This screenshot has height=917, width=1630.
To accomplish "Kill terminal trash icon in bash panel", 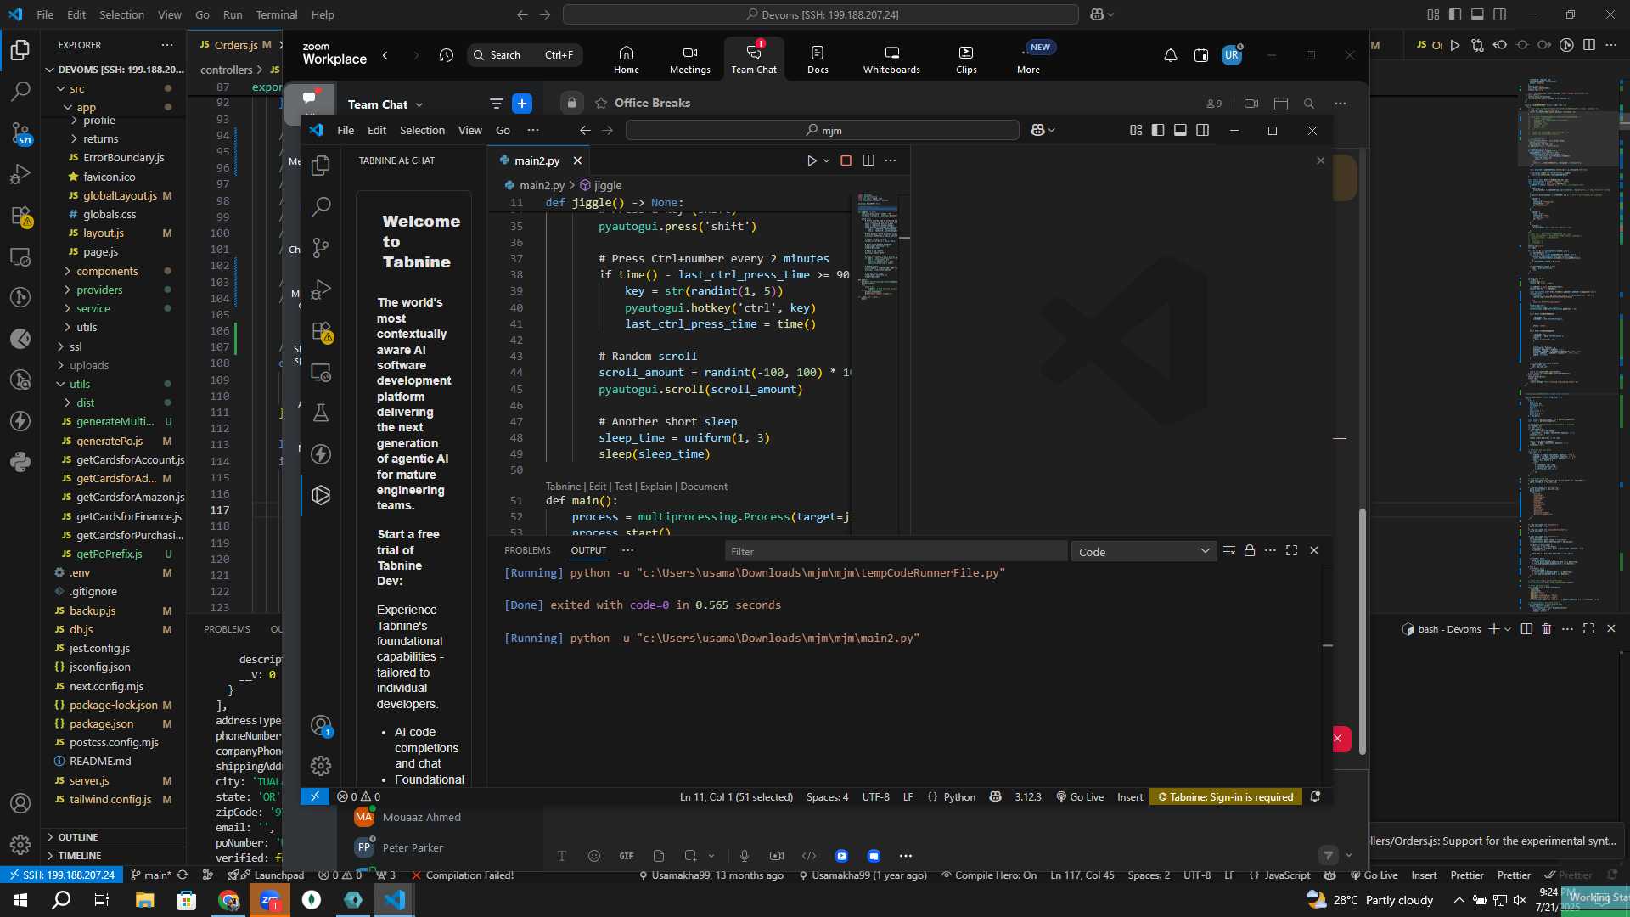I will click(1547, 629).
